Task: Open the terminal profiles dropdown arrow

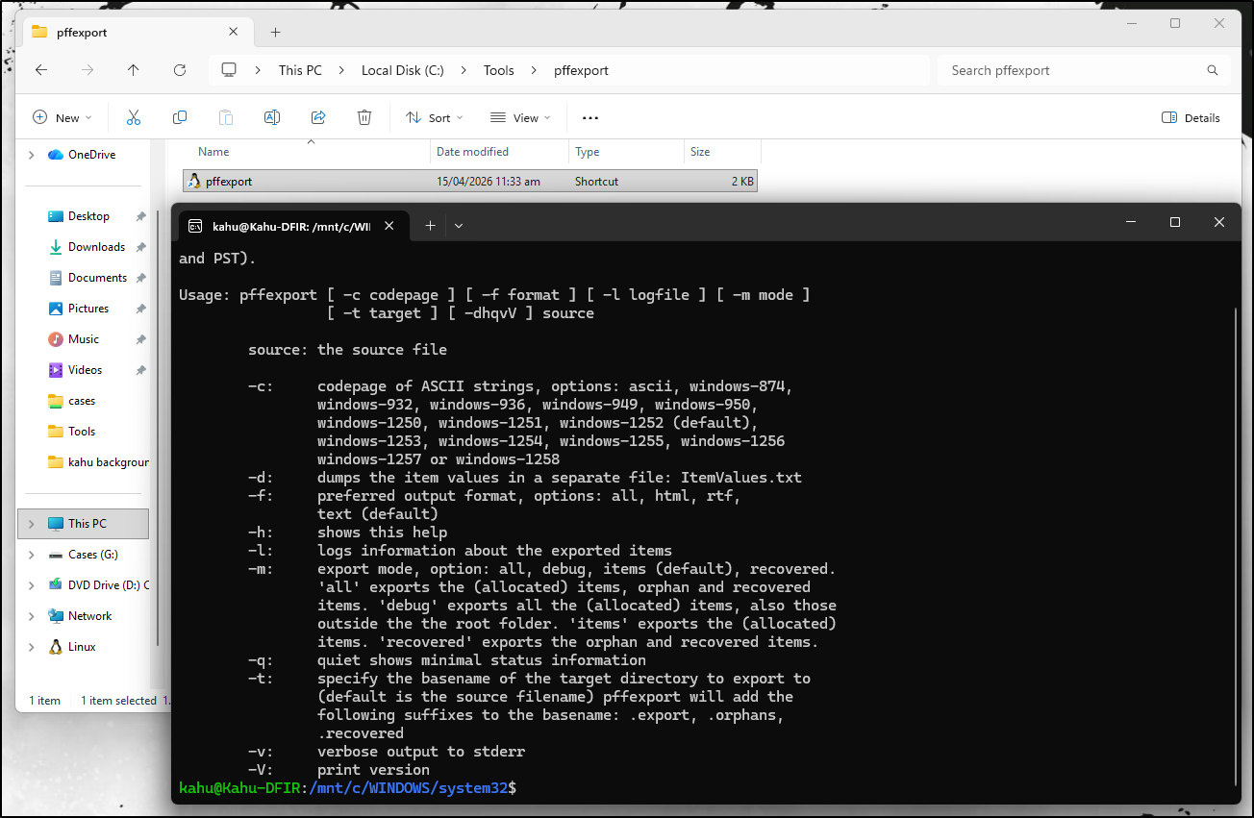Action: [x=459, y=225]
